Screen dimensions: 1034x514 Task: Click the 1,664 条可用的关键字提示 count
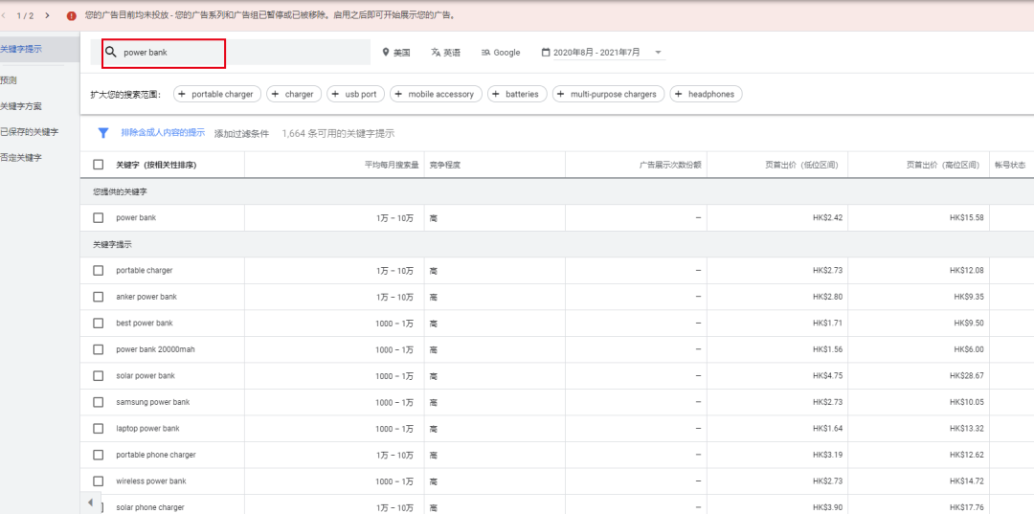338,133
